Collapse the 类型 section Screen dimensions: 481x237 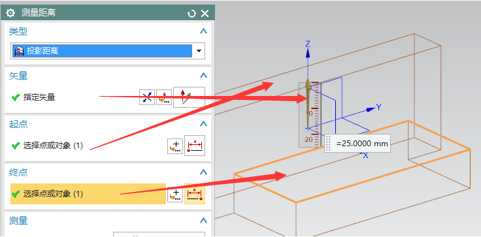coord(203,31)
